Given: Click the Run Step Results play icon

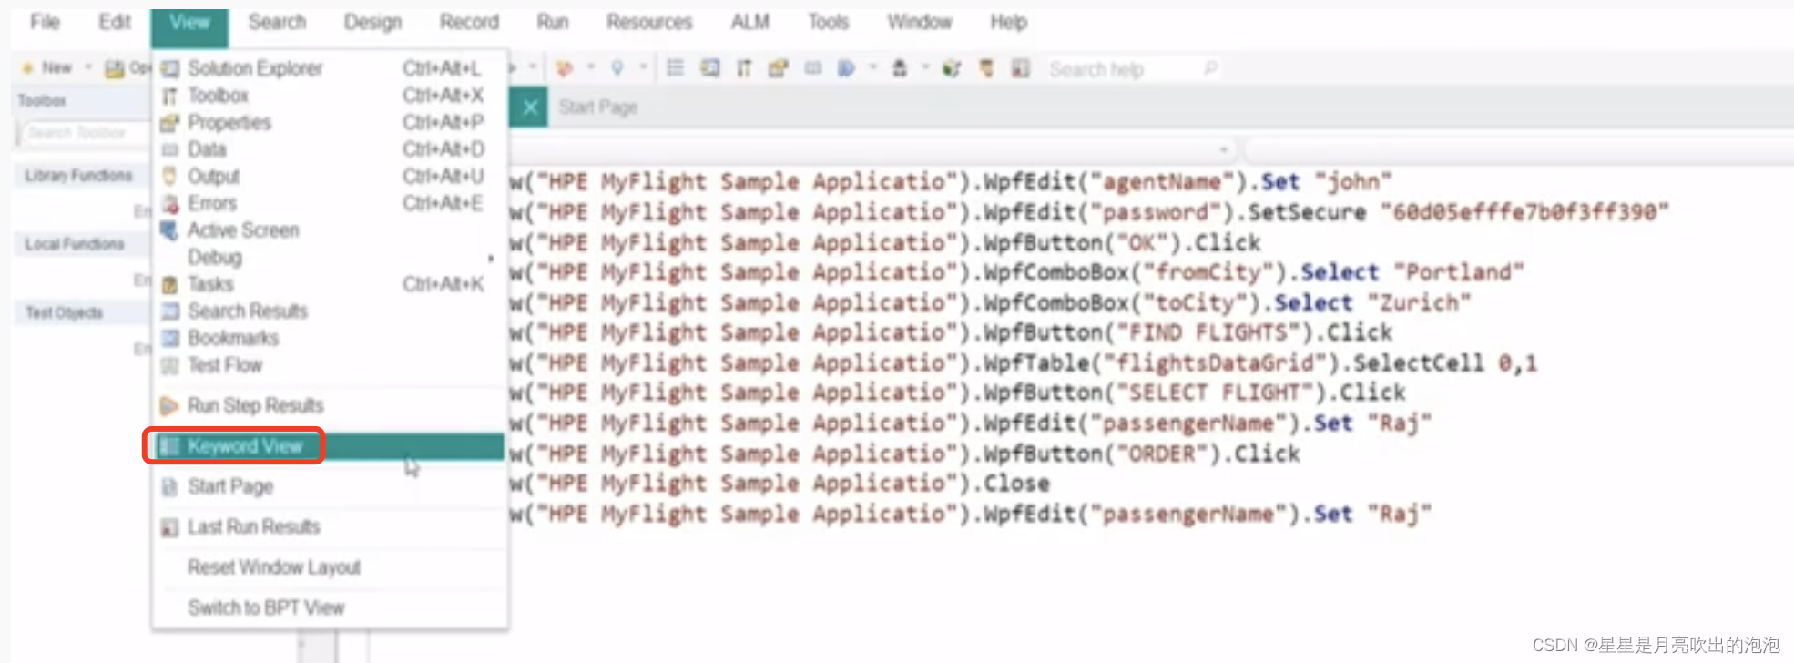Looking at the screenshot, I should coord(169,405).
